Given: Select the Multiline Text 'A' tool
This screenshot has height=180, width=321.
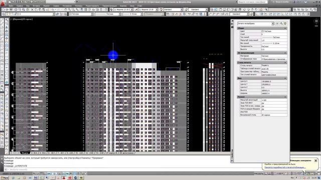Looking at the screenshot, I should pyautogui.click(x=2, y=86).
